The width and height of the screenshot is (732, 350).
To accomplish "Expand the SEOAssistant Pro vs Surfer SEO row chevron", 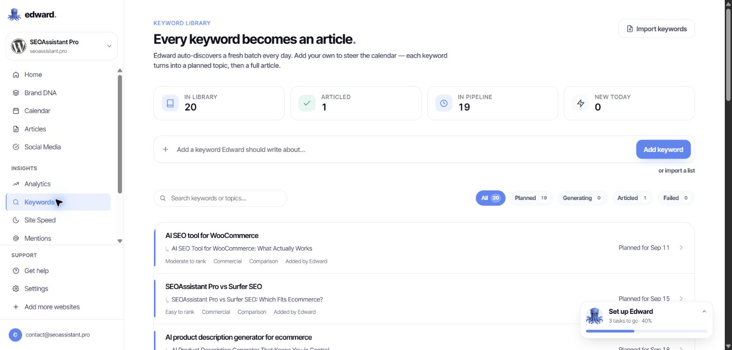I will [681, 299].
